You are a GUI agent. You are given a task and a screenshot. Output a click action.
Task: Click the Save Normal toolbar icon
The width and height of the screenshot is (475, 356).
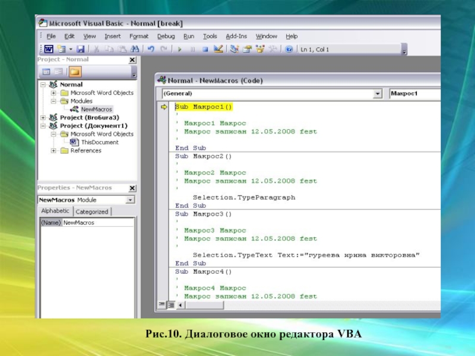coord(80,49)
